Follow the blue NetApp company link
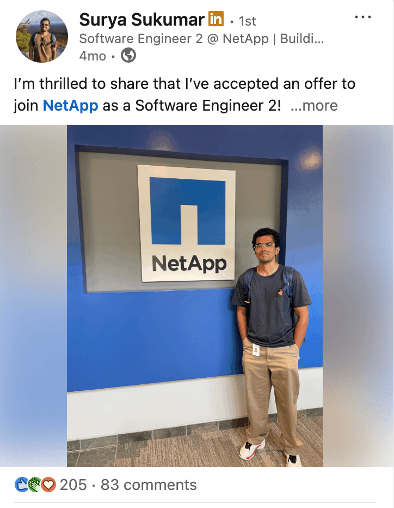Screen dimensions: 394x508 (70, 106)
